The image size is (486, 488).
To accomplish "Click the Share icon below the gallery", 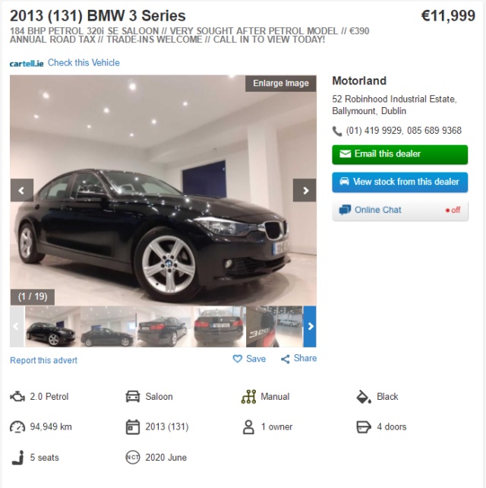I will click(x=285, y=359).
